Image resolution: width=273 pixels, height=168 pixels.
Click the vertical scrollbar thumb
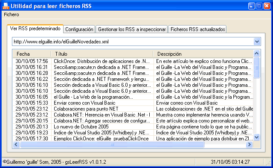coord(256,68)
